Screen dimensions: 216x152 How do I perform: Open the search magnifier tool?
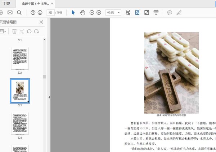tap(19, 13)
